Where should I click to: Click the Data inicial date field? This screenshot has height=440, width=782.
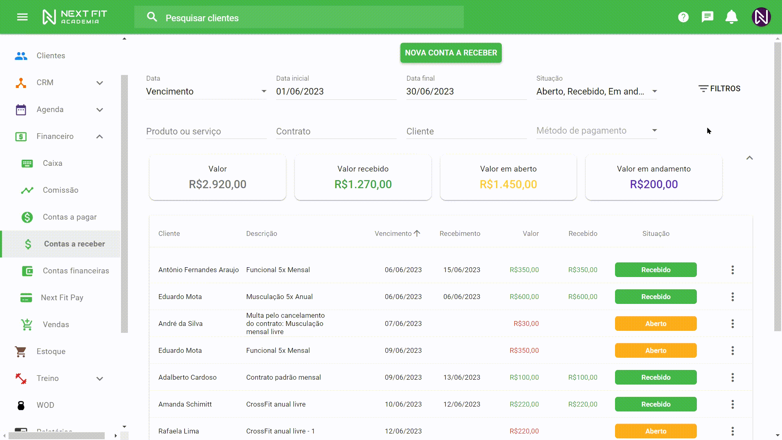coord(336,91)
